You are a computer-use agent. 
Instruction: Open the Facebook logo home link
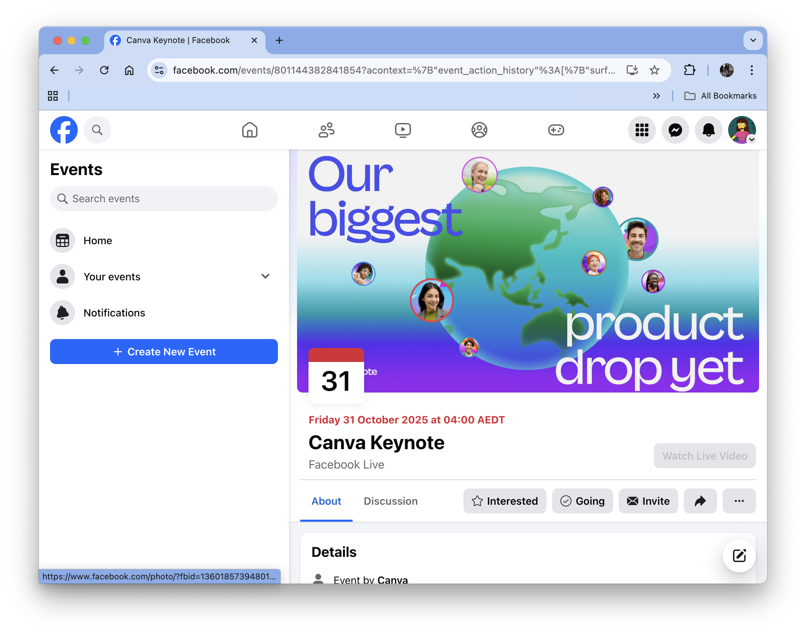(64, 130)
